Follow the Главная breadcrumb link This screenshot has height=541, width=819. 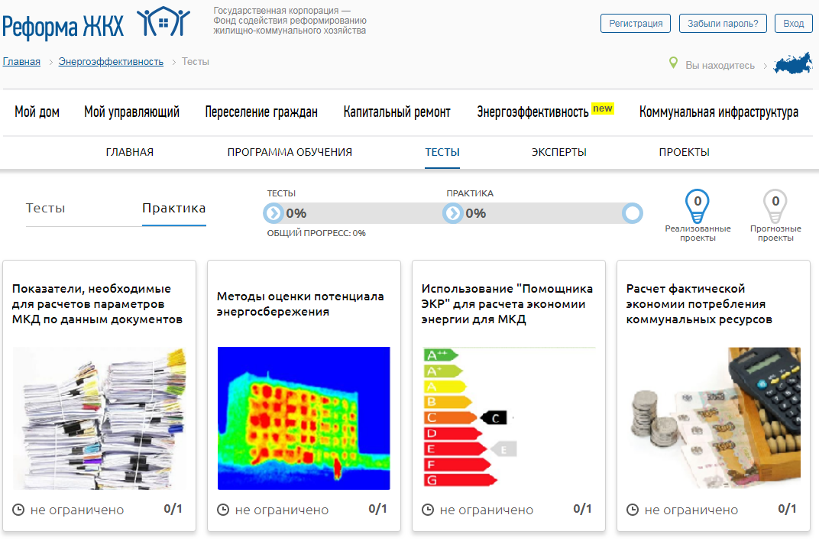[x=21, y=62]
